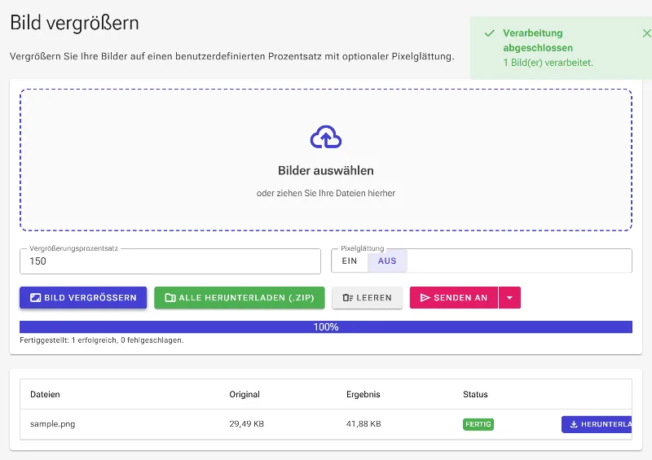Click ALLE HERUNTERLADEN (.ZIP) button
Screen dimensions: 652x460
point(240,297)
